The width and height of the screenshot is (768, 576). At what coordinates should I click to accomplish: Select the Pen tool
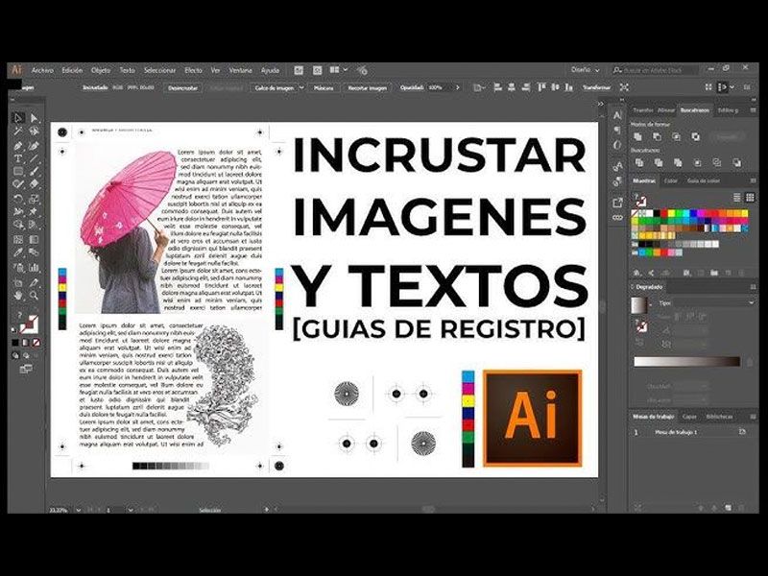(18, 146)
